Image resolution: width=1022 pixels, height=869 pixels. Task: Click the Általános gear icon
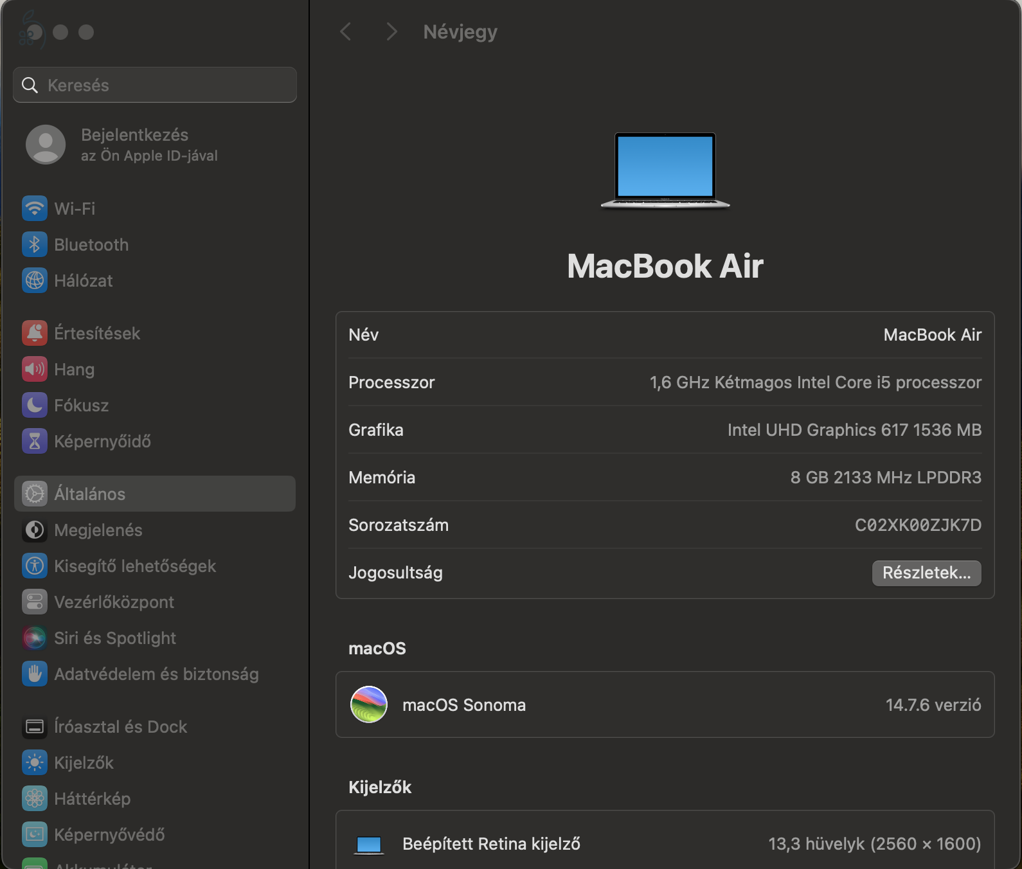click(35, 494)
